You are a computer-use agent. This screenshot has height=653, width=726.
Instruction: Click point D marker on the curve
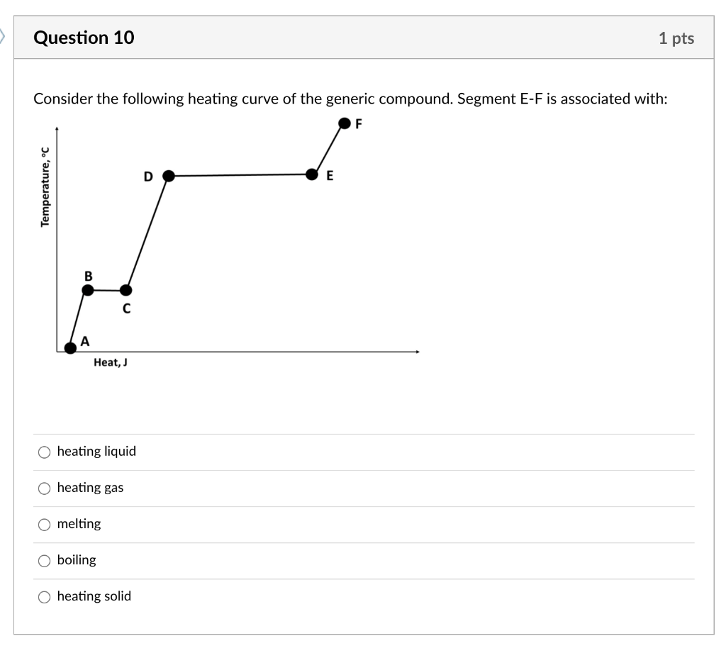(168, 174)
